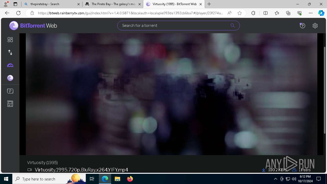Open the volume speaker tray icon

294,179
